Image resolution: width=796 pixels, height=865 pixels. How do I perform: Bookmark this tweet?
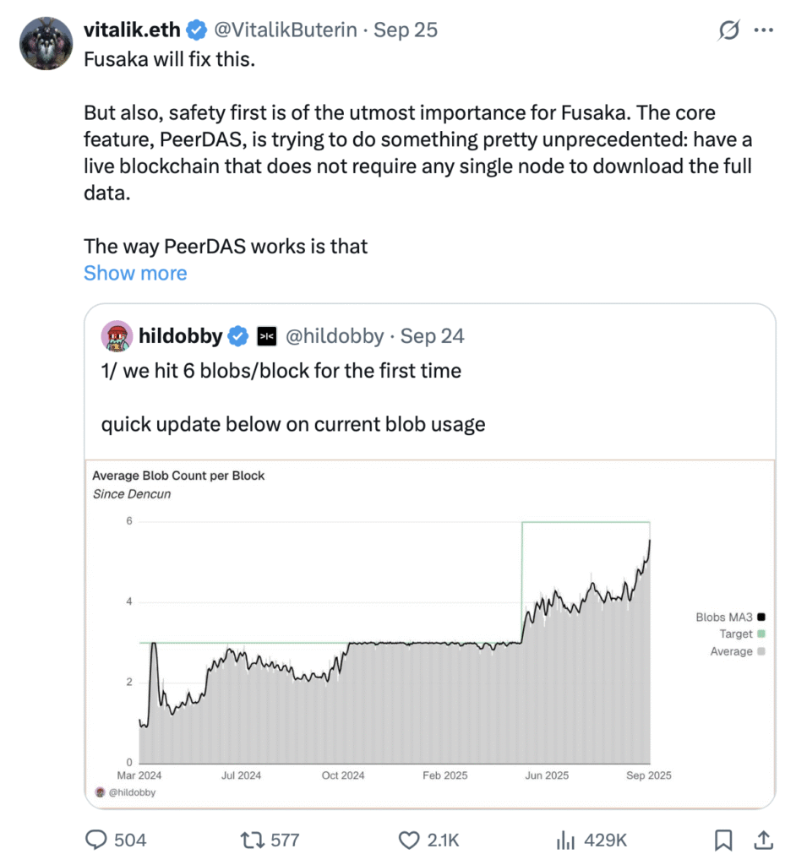coord(723,840)
